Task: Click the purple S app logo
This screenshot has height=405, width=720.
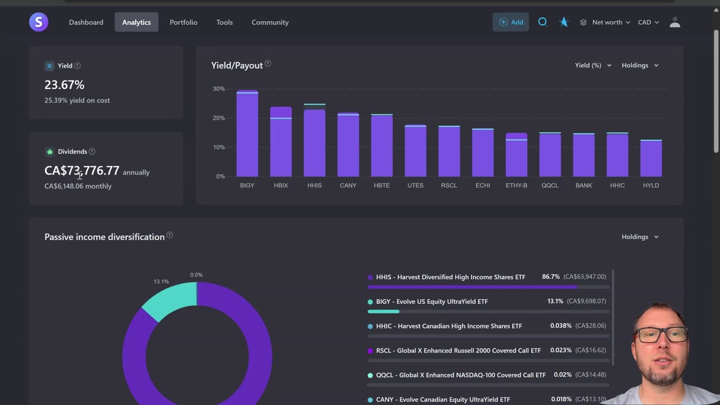Action: (39, 22)
